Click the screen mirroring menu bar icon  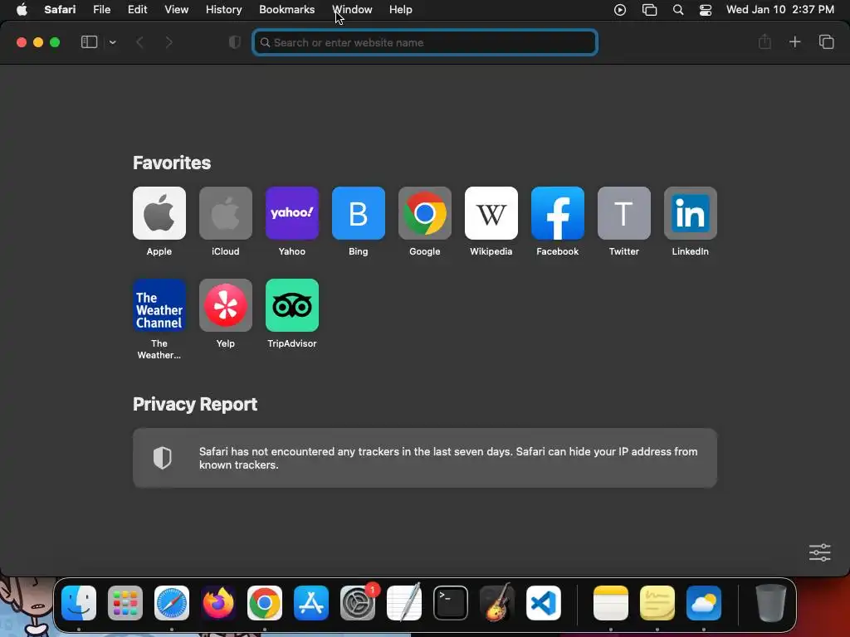[649, 10]
